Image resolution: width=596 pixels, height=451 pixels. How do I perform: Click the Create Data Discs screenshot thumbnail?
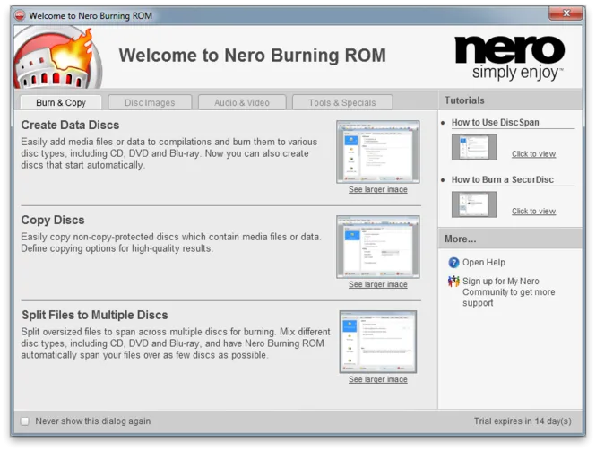[378, 152]
